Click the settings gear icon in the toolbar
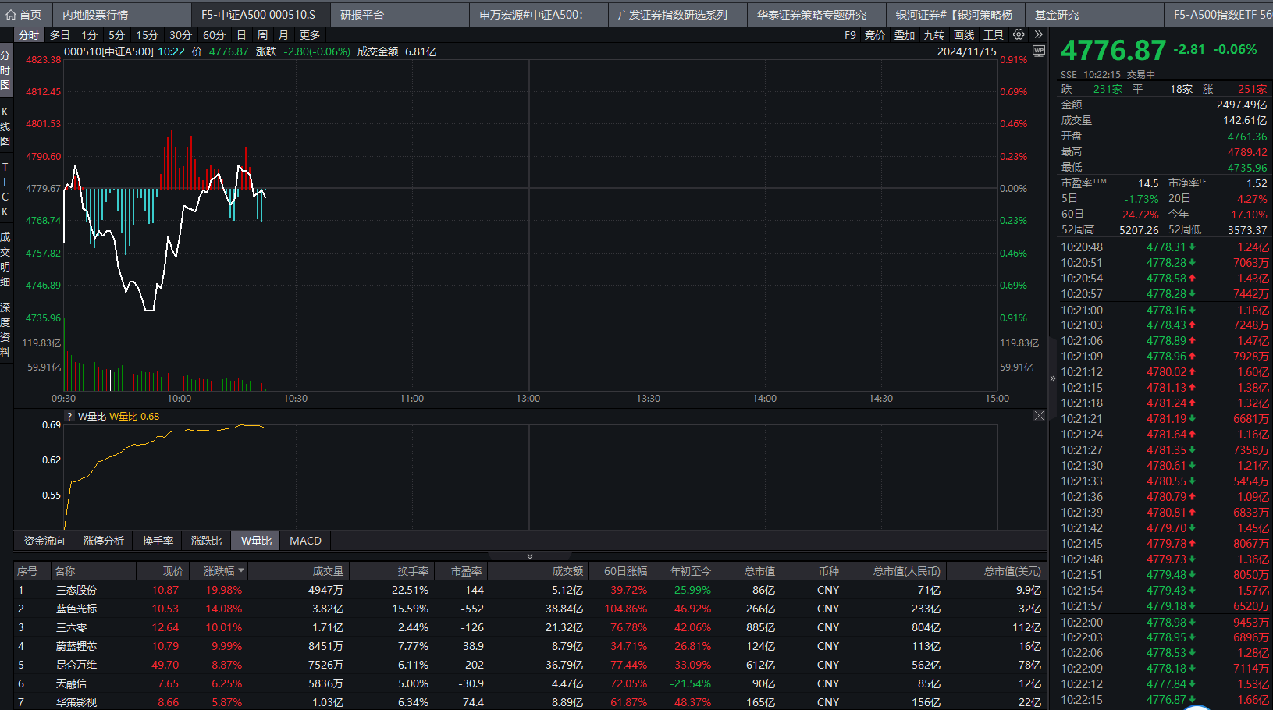Screen dimensions: 1273x710 (1019, 34)
